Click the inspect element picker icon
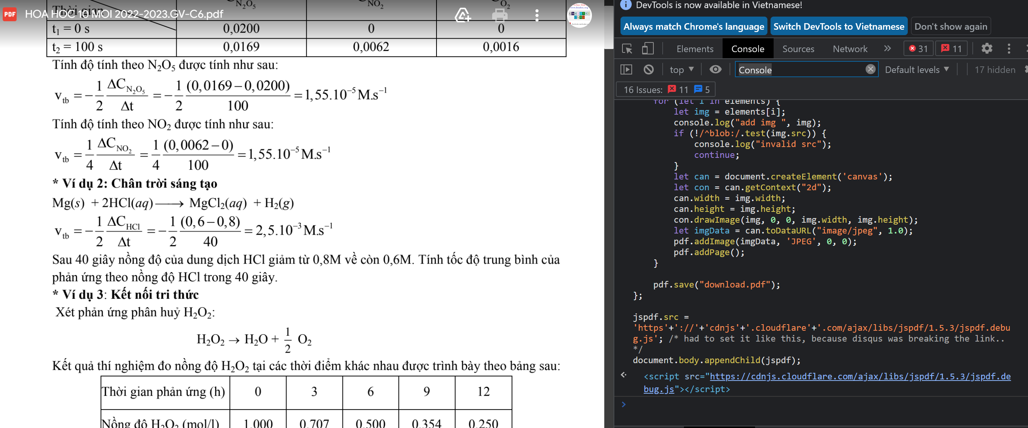Viewport: 1028px width, 428px height. pyautogui.click(x=627, y=49)
